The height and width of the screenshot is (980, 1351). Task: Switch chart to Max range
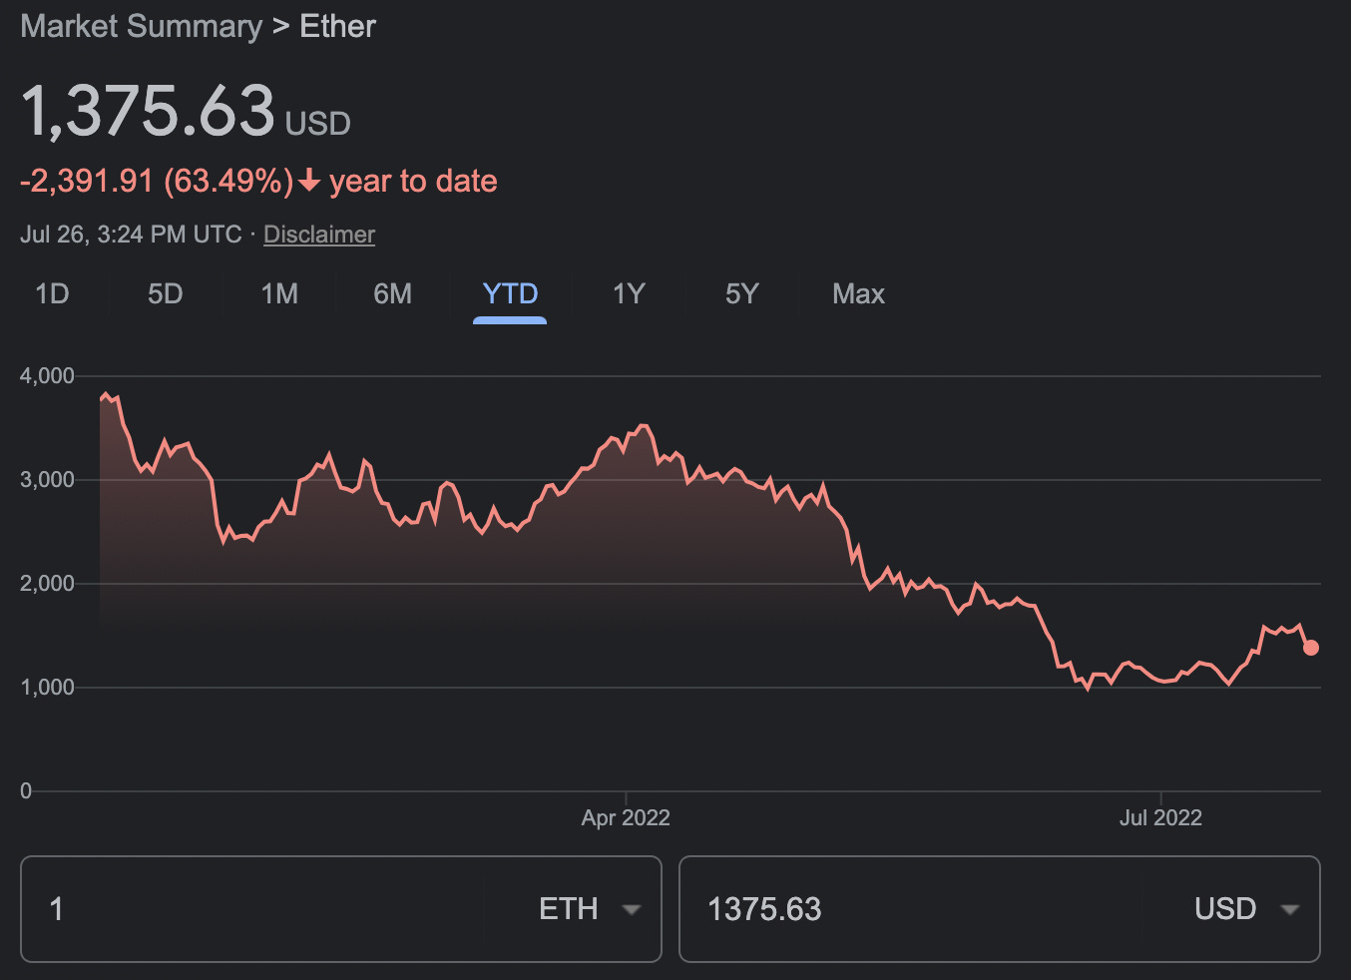pos(858,293)
